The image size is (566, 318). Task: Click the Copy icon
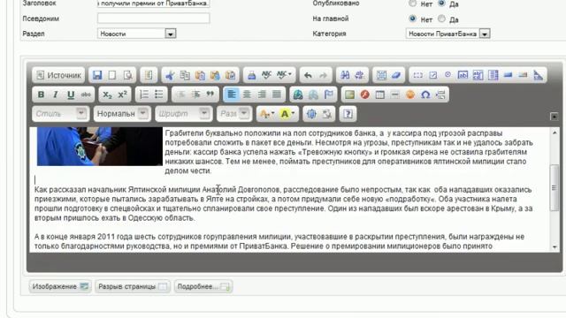tap(185, 75)
